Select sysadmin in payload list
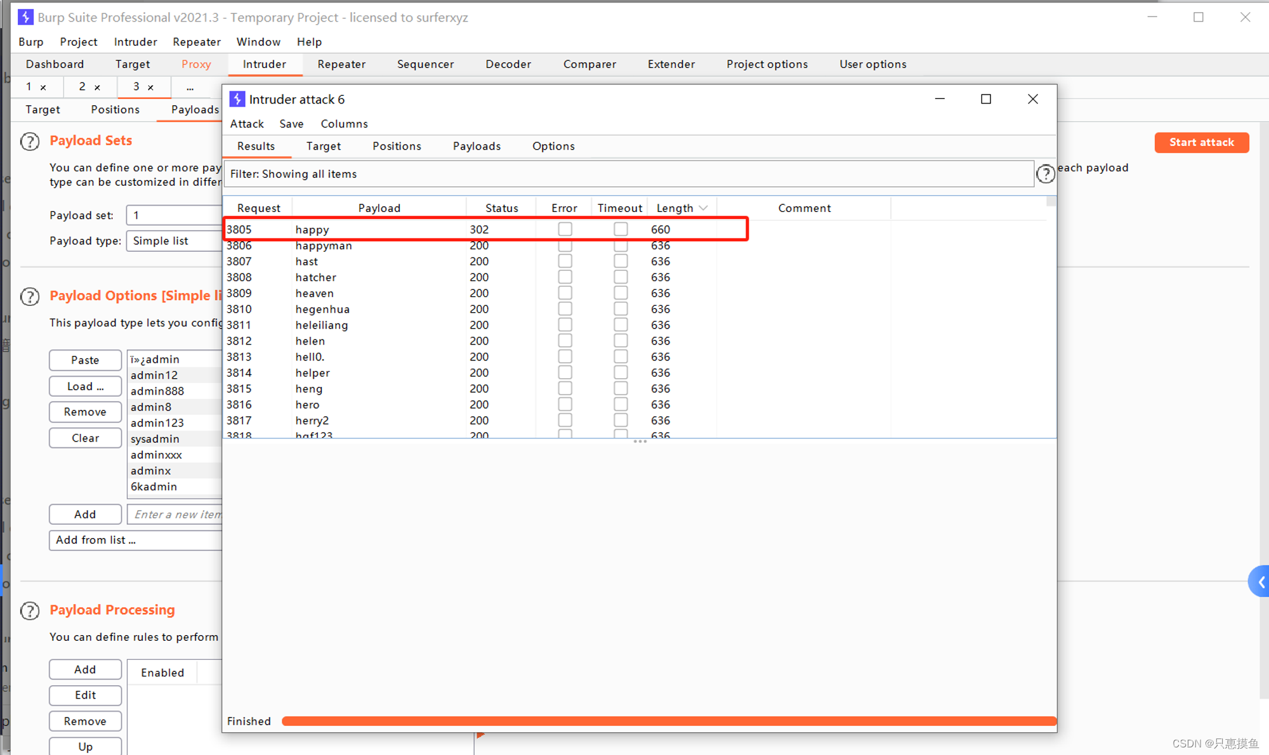1269x755 pixels. [x=174, y=438]
